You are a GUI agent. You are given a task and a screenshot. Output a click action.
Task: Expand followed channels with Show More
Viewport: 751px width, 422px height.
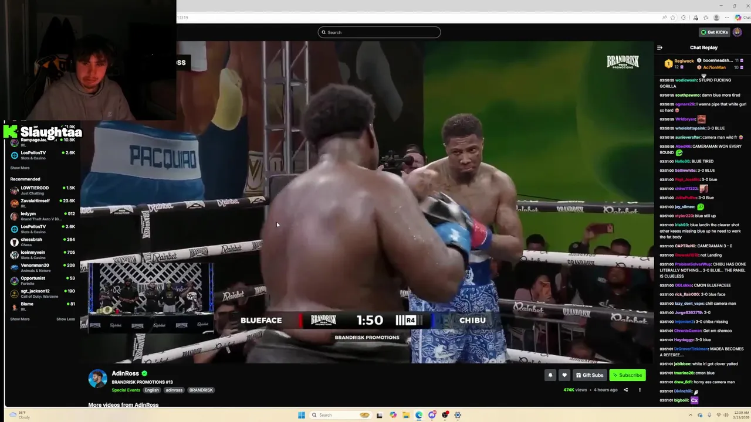(20, 168)
